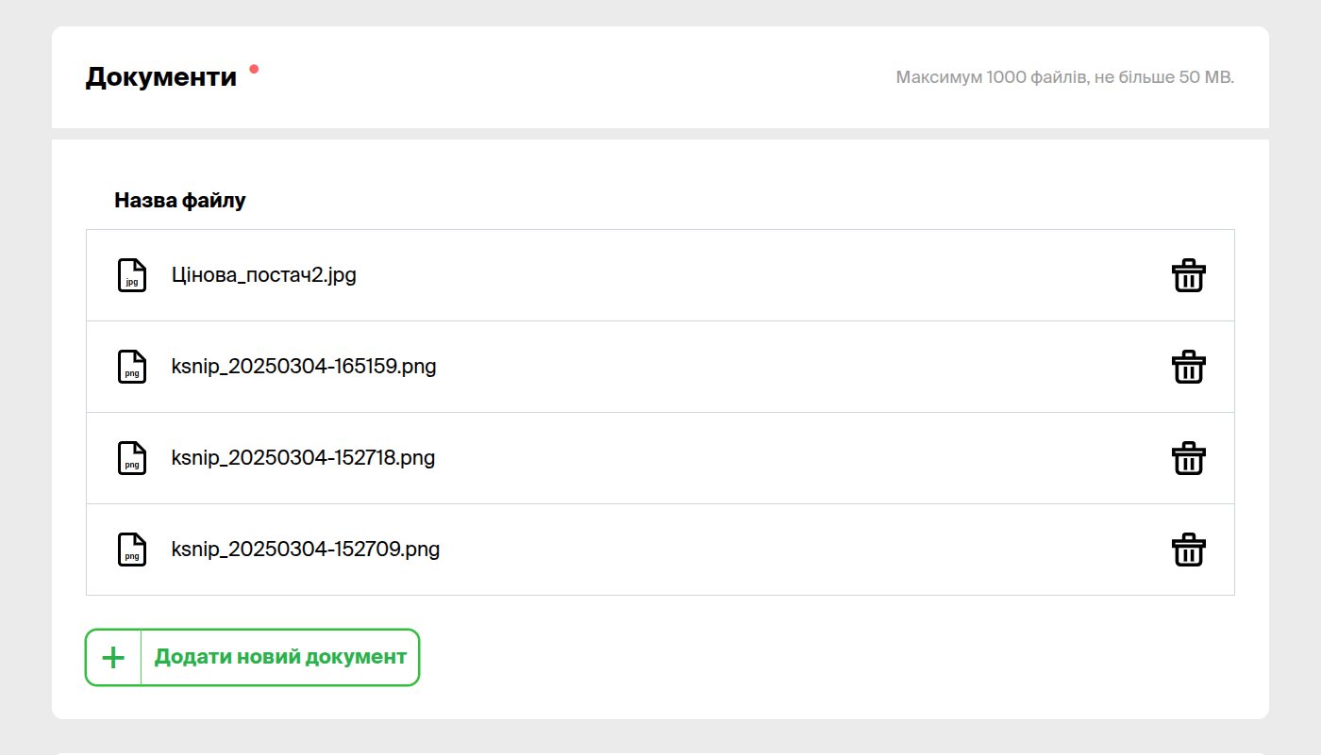Image resolution: width=1321 pixels, height=755 pixels.
Task: Delete ksnip_20250304-152709.png with the trash icon
Action: [1188, 550]
